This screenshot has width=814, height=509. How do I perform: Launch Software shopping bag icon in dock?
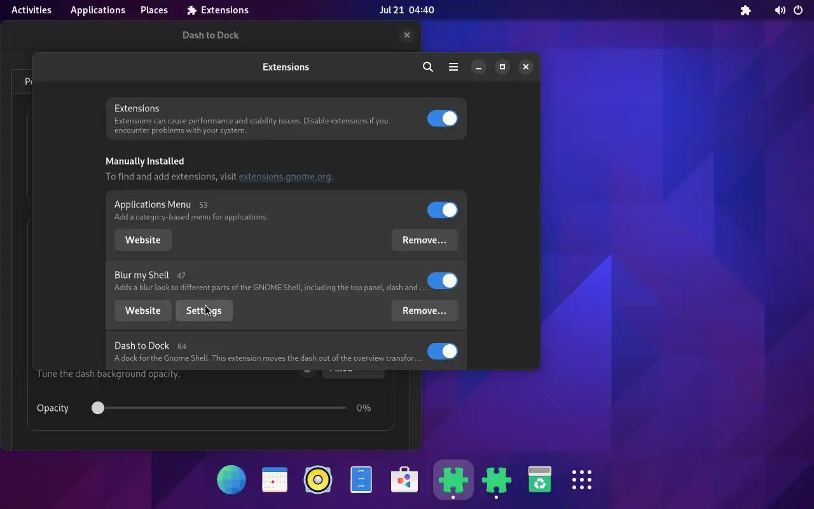click(x=404, y=480)
